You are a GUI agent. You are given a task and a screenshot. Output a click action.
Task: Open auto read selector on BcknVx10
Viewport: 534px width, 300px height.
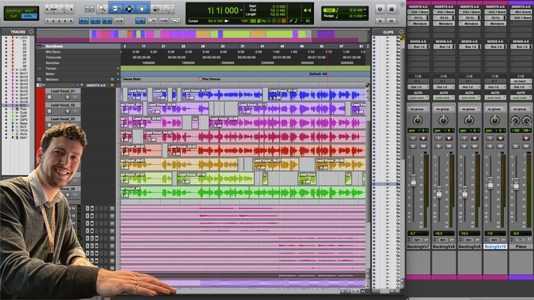pos(495,97)
